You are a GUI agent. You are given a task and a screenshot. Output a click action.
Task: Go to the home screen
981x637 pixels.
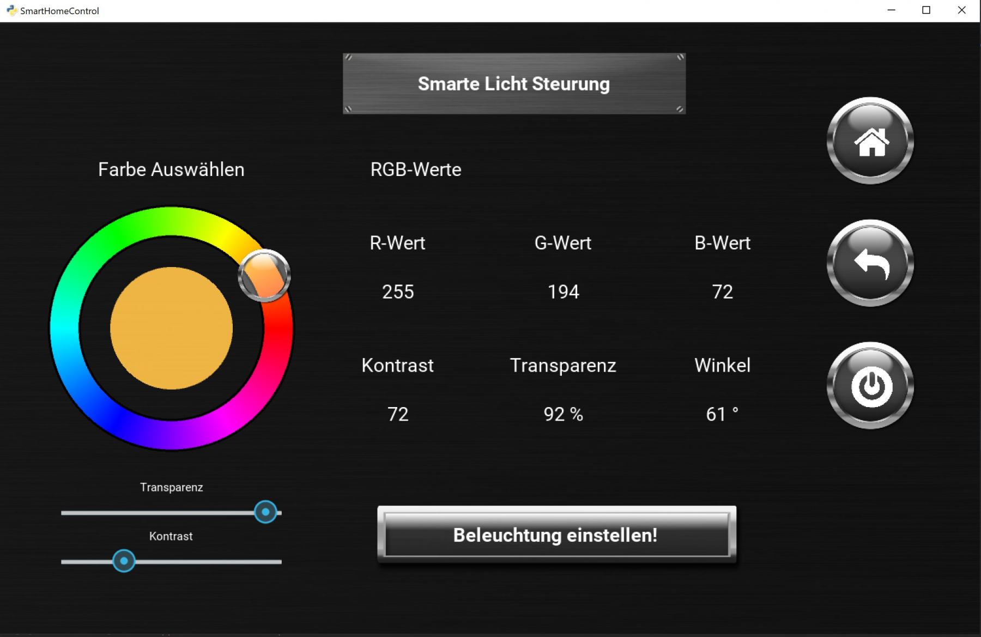click(870, 141)
